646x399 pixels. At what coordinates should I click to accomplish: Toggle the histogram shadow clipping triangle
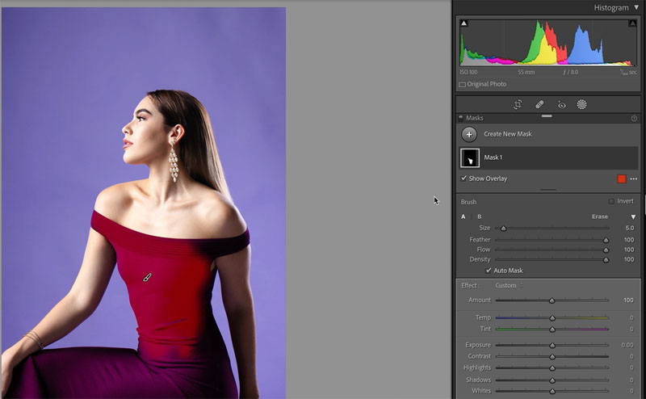pyautogui.click(x=464, y=23)
